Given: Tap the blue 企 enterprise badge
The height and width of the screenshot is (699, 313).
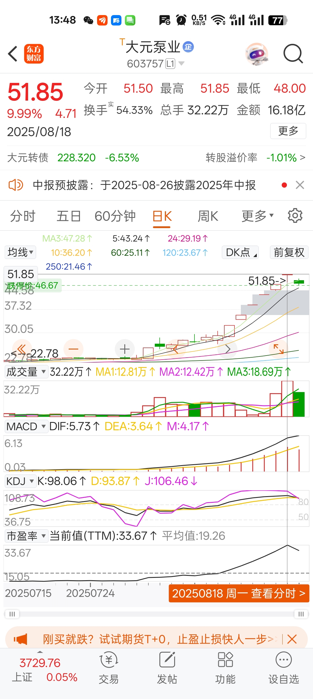Looking at the screenshot, I should pyautogui.click(x=188, y=47).
